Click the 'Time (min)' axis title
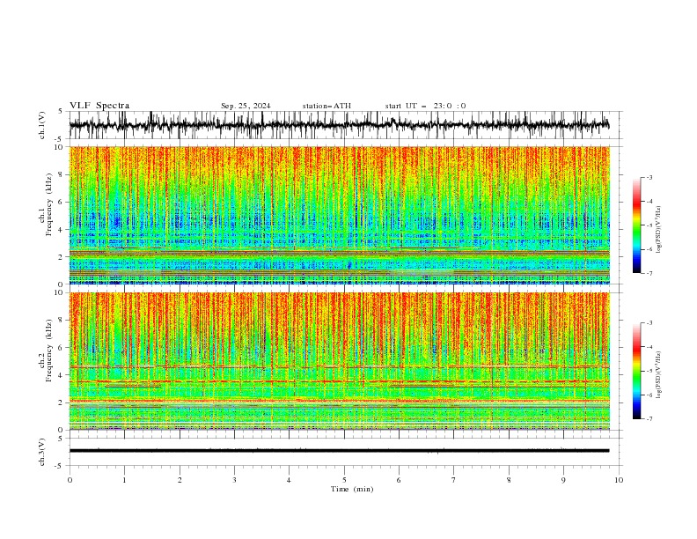The width and height of the screenshot is (697, 539). [352, 489]
